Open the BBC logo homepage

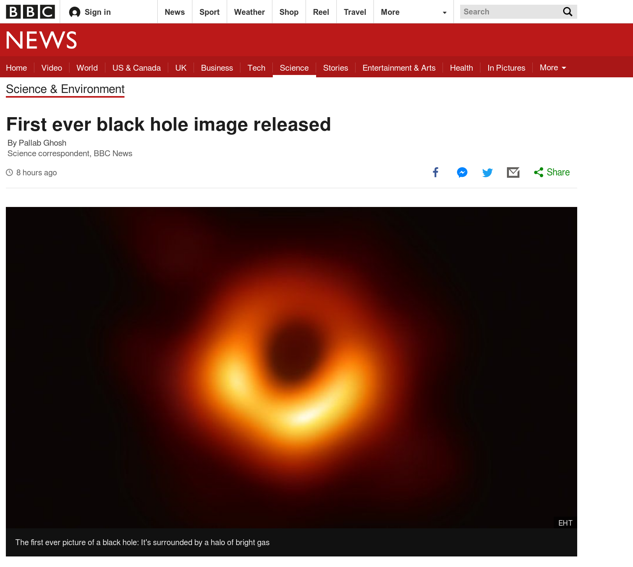click(x=30, y=12)
